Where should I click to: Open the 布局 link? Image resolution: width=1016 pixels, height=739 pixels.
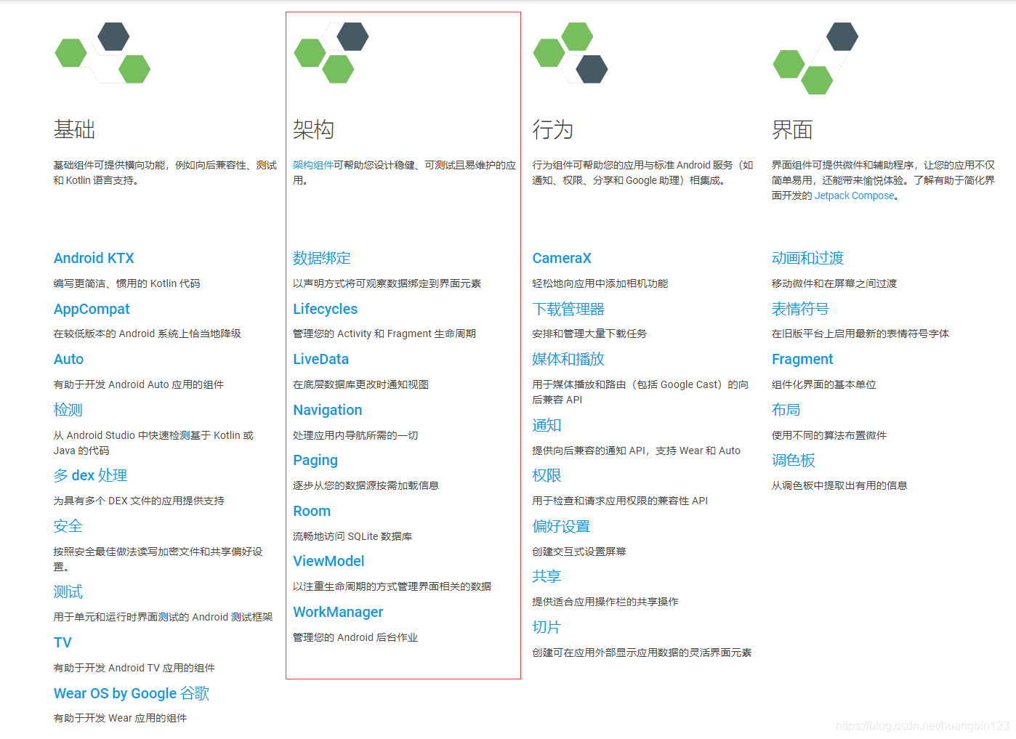point(786,410)
